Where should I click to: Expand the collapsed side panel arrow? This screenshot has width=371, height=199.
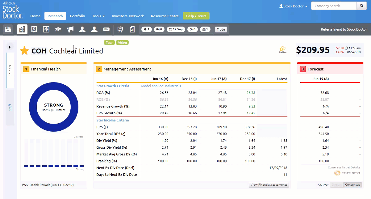coord(10,47)
